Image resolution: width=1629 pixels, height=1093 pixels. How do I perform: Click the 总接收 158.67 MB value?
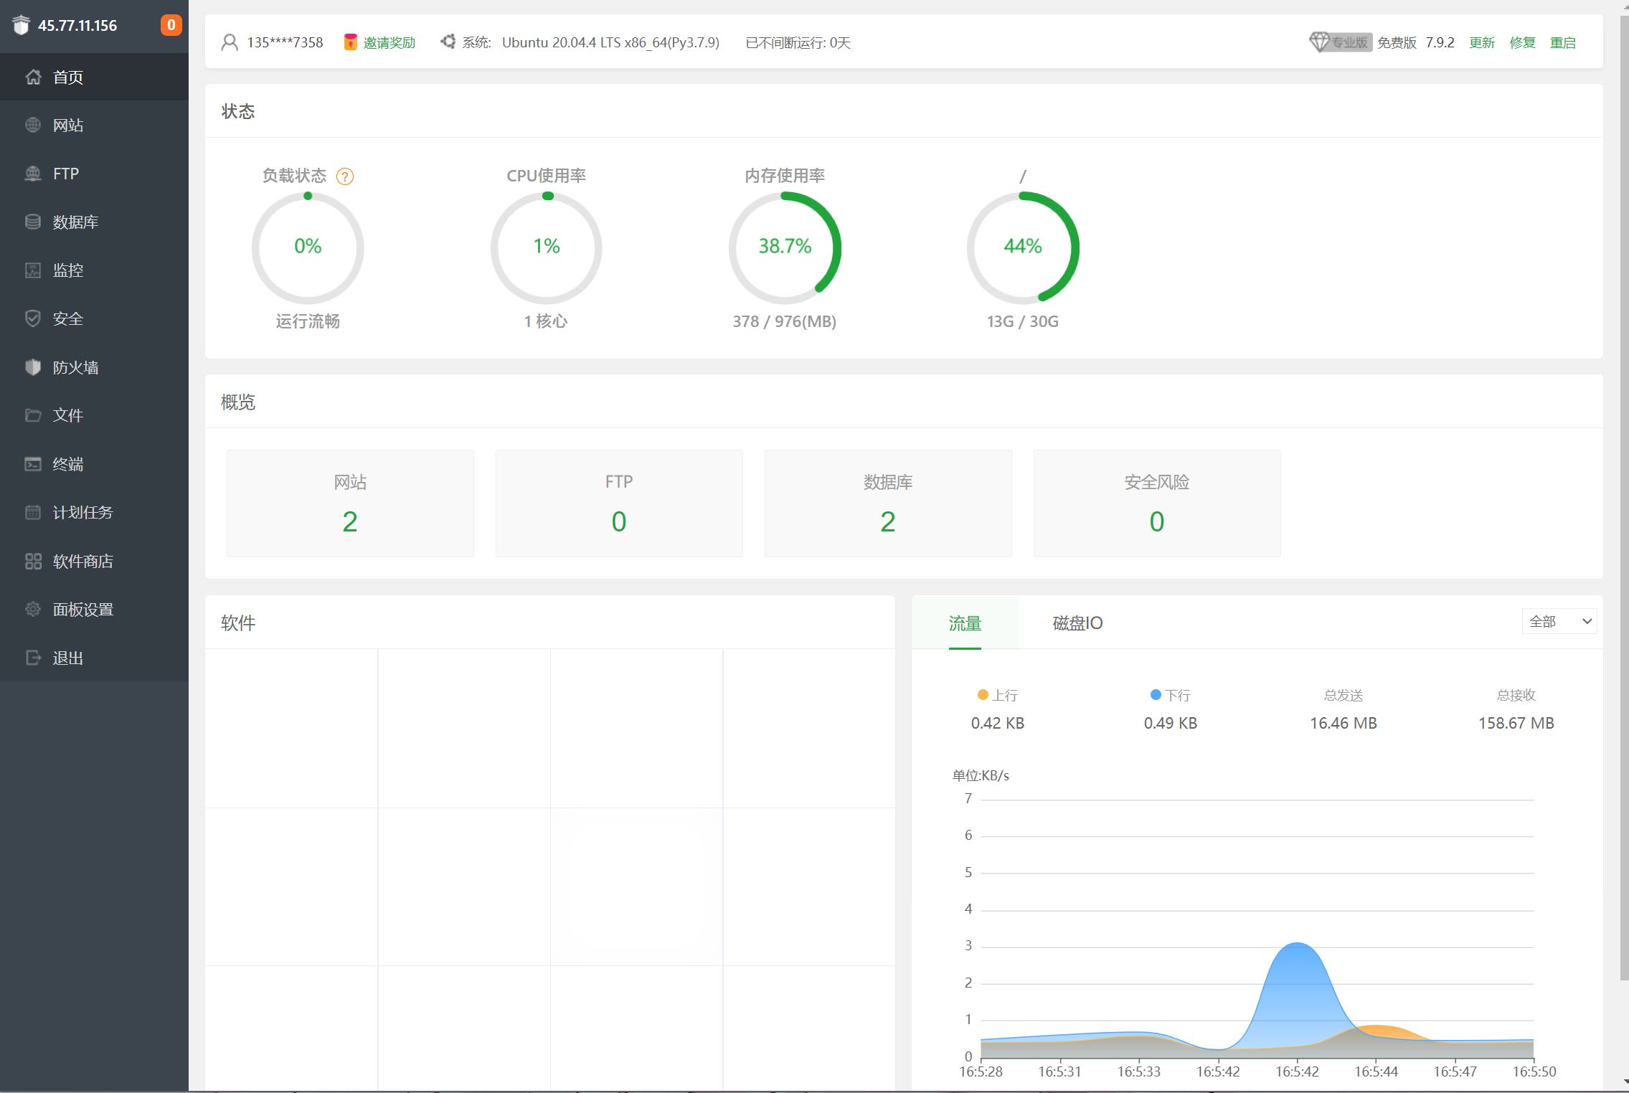(1516, 723)
